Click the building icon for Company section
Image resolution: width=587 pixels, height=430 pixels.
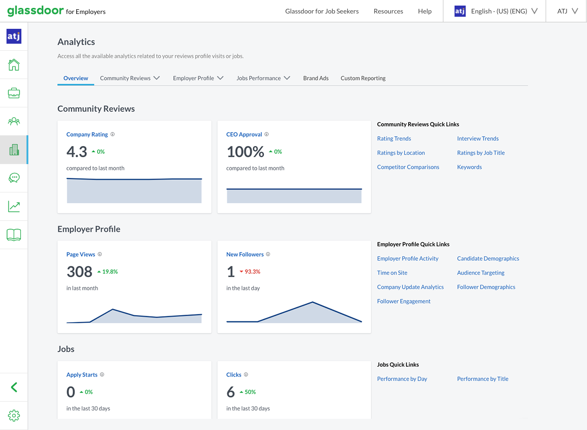tap(14, 149)
